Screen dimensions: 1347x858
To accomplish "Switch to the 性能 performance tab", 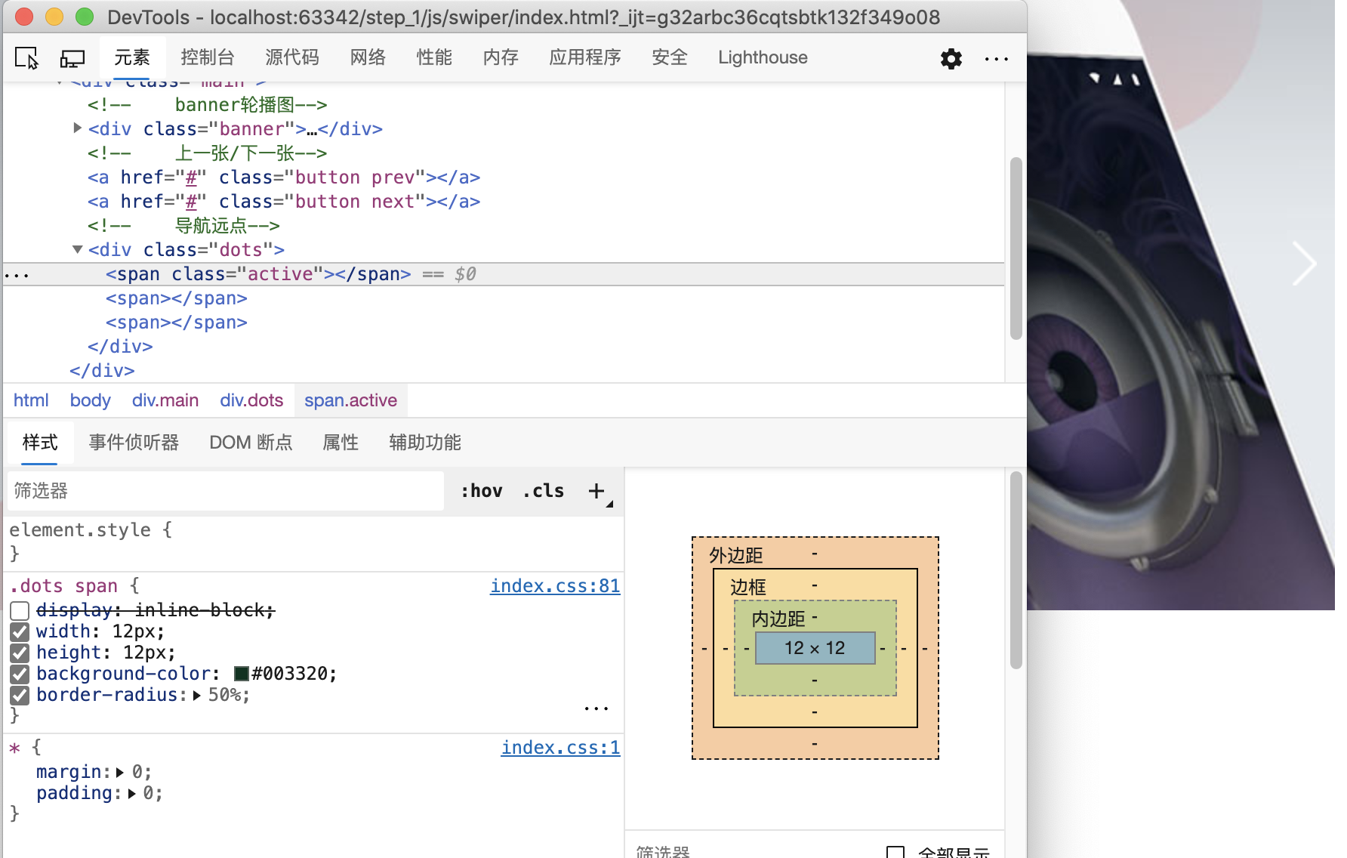I will (x=435, y=57).
